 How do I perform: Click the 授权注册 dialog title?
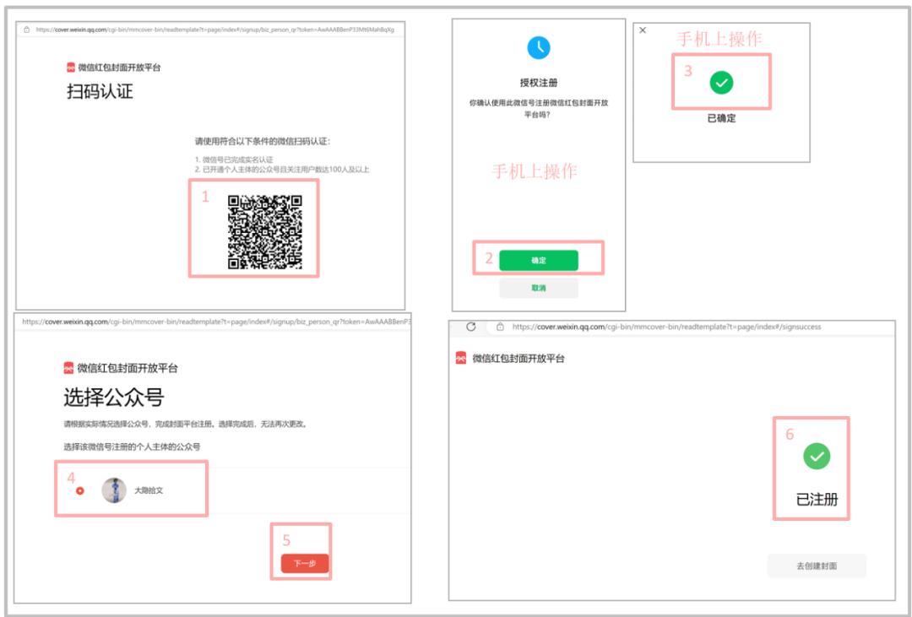tap(539, 83)
